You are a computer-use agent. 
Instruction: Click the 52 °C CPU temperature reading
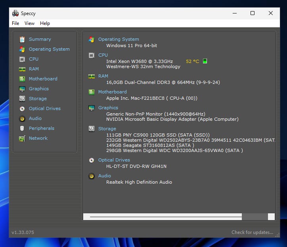click(x=193, y=61)
